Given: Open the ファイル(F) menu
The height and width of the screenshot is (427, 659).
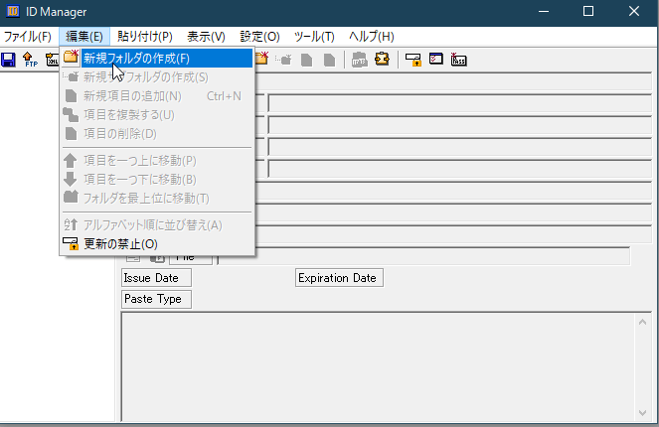Looking at the screenshot, I should click(28, 37).
